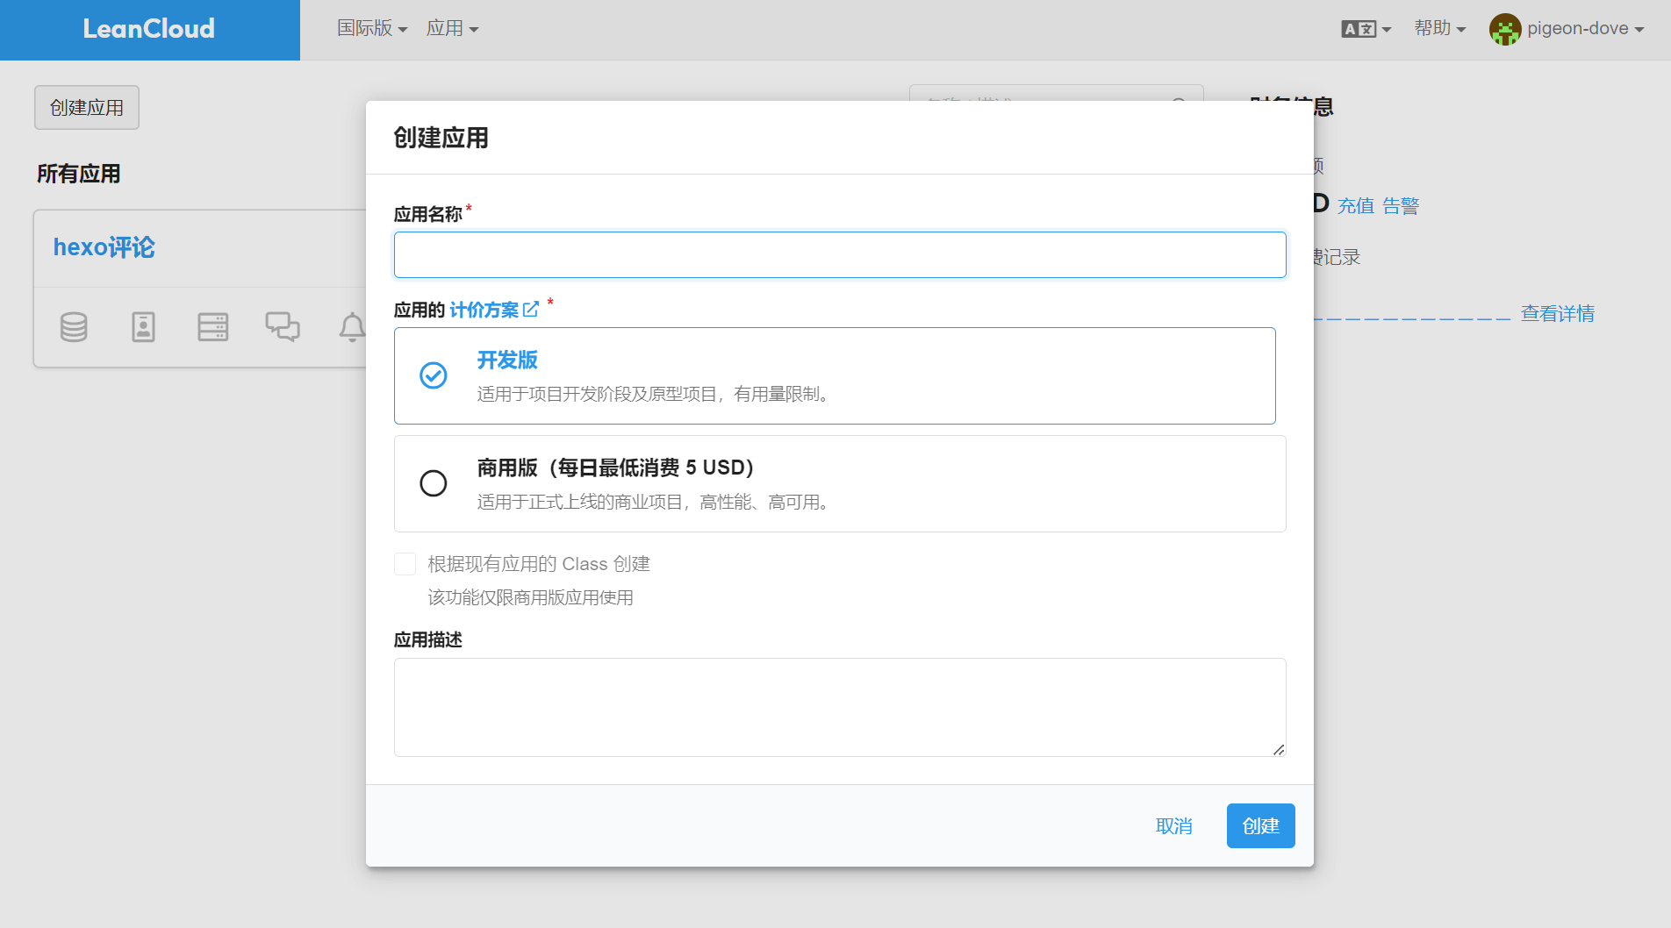Open the chat messages icon on hexo评论 card
Viewport: 1671px width, 928px height.
283,327
